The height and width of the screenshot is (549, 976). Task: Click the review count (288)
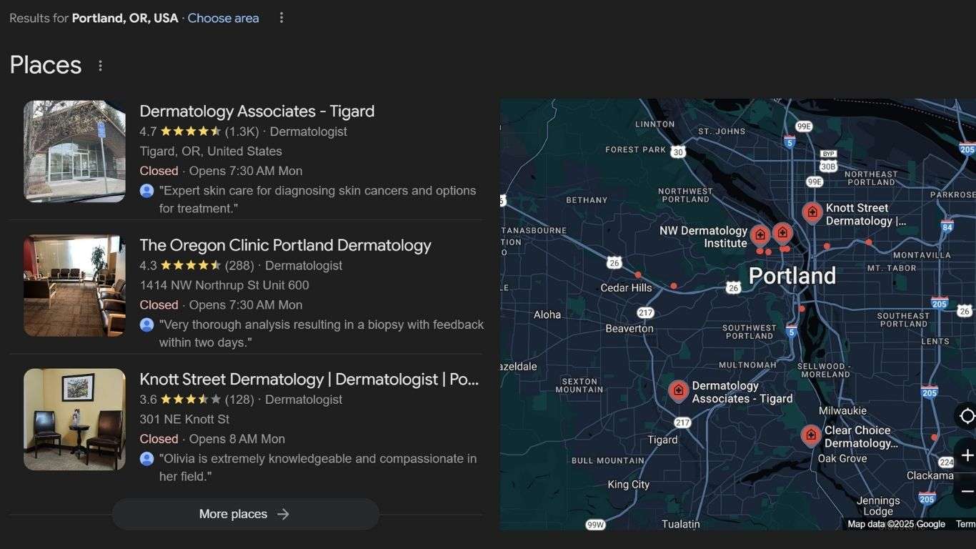coord(239,265)
